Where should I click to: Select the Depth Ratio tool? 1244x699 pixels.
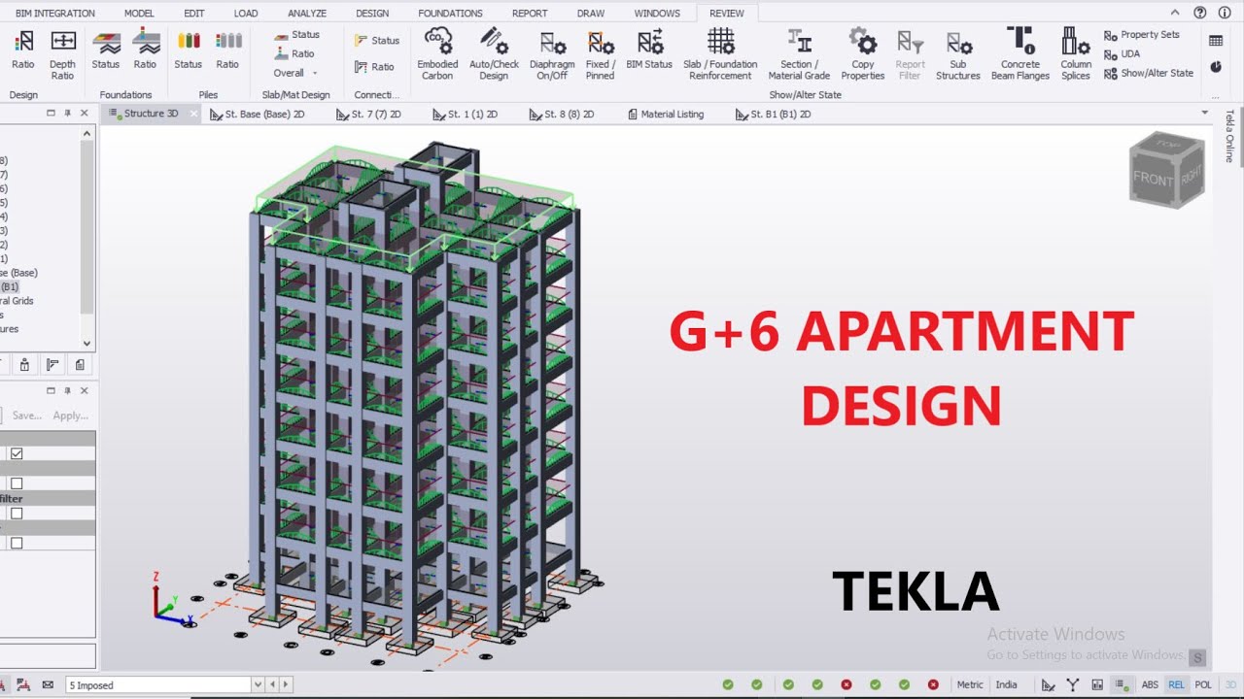point(63,53)
